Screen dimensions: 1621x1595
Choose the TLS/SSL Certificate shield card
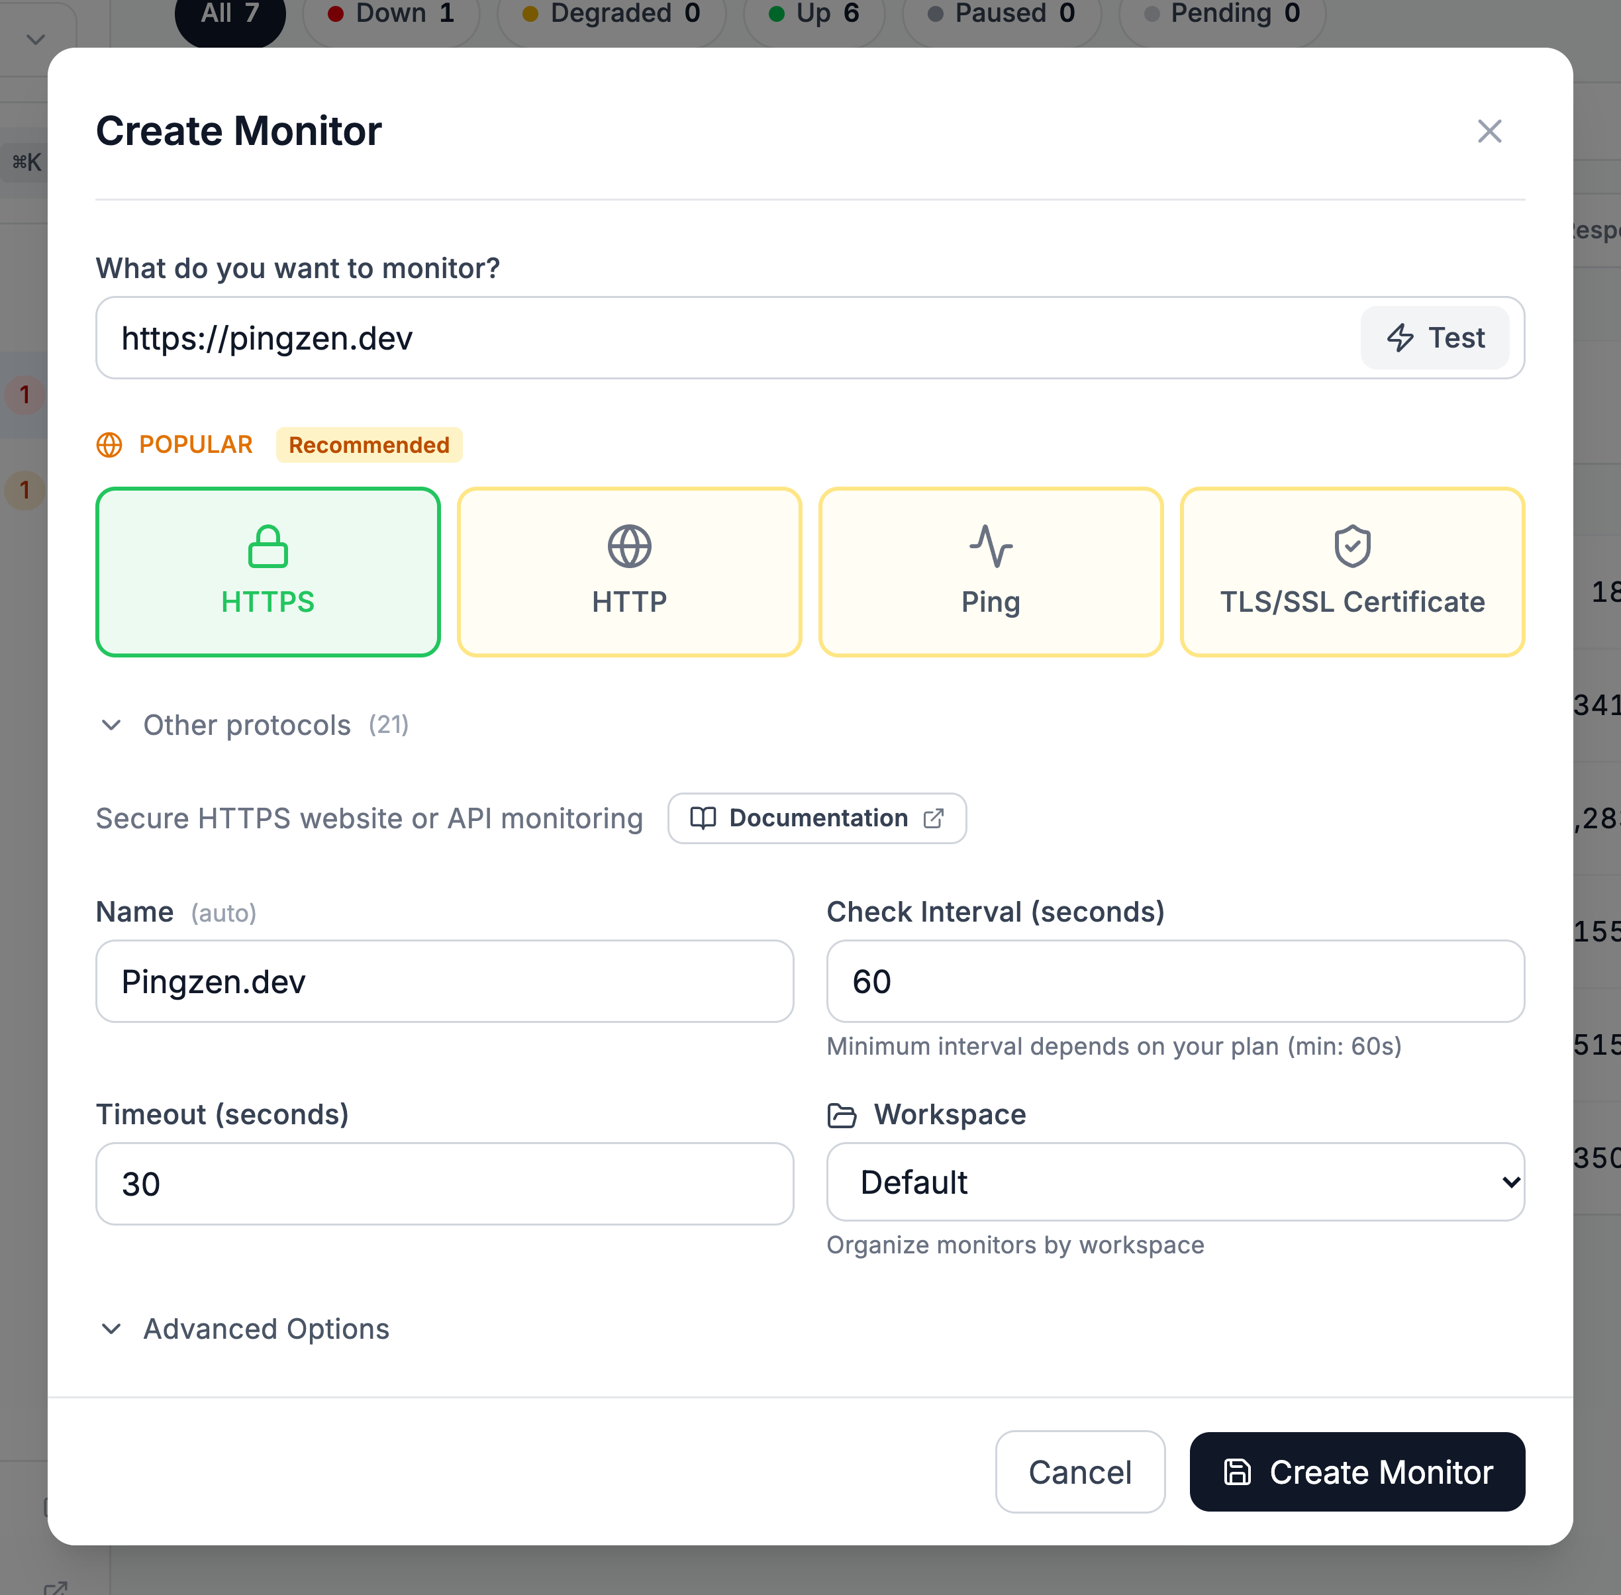click(1352, 572)
